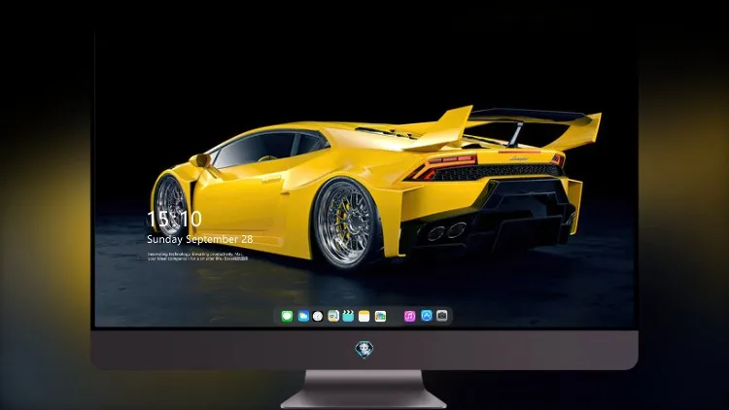Click the small tagline text under date
729x410 pixels.
(197, 256)
